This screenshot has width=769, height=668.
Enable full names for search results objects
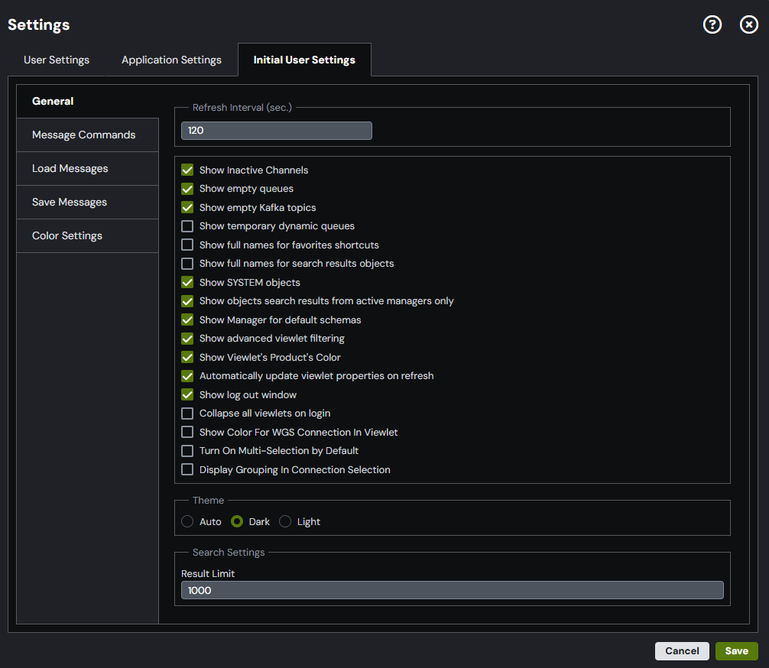187,264
